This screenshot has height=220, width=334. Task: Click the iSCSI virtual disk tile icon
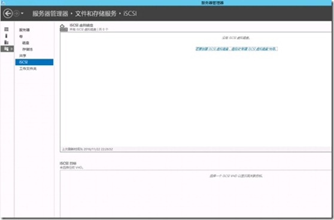pos(63,28)
